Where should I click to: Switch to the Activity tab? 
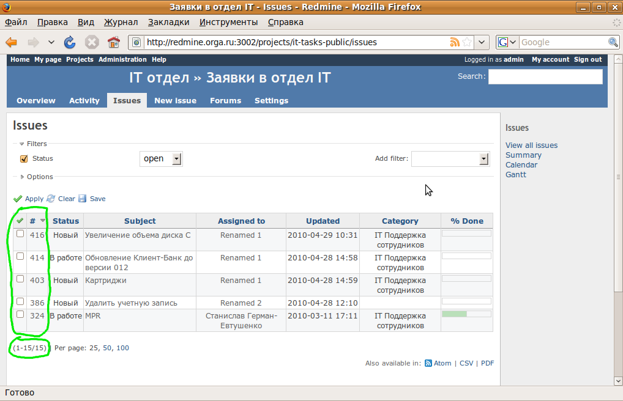point(84,101)
